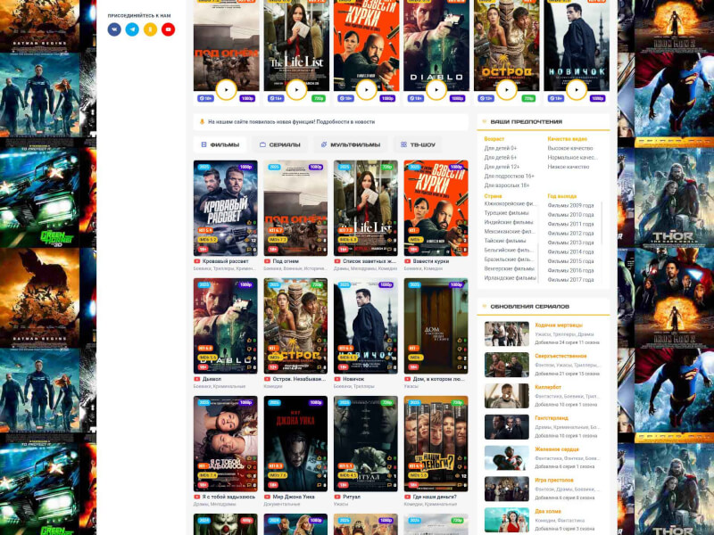Open the site news notification banner
This screenshot has width=714, height=535.
331,122
